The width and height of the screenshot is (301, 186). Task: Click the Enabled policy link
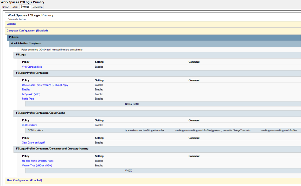[x=26, y=89]
